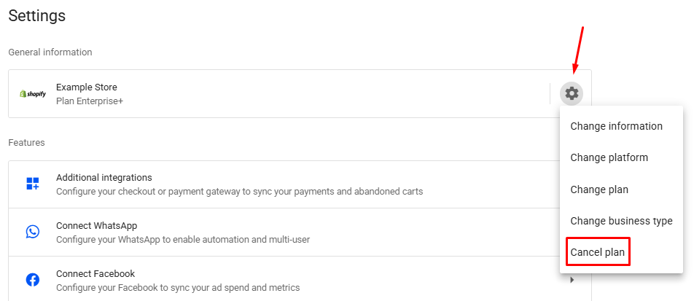This screenshot has width=694, height=301.
Task: Click the Shopify logo
Action: coord(33,94)
